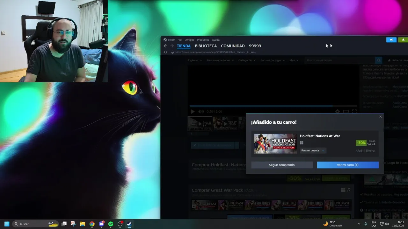Click the $4.74 price in the dialog
This screenshot has width=408, height=229.
371,144
